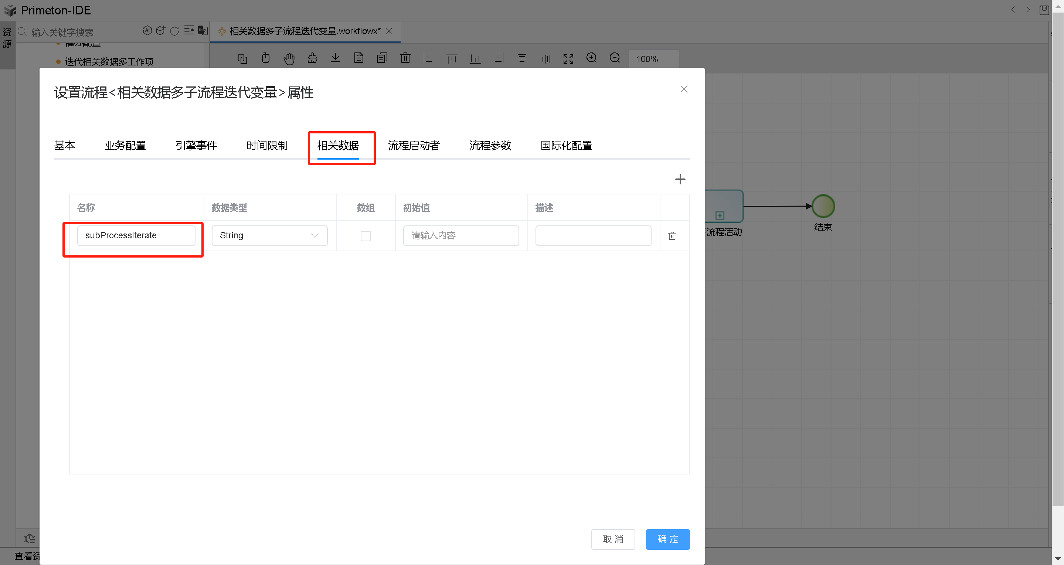The width and height of the screenshot is (1064, 565).
Task: Tick the 数组 checkbox for subProcessIterate
Action: (x=366, y=235)
